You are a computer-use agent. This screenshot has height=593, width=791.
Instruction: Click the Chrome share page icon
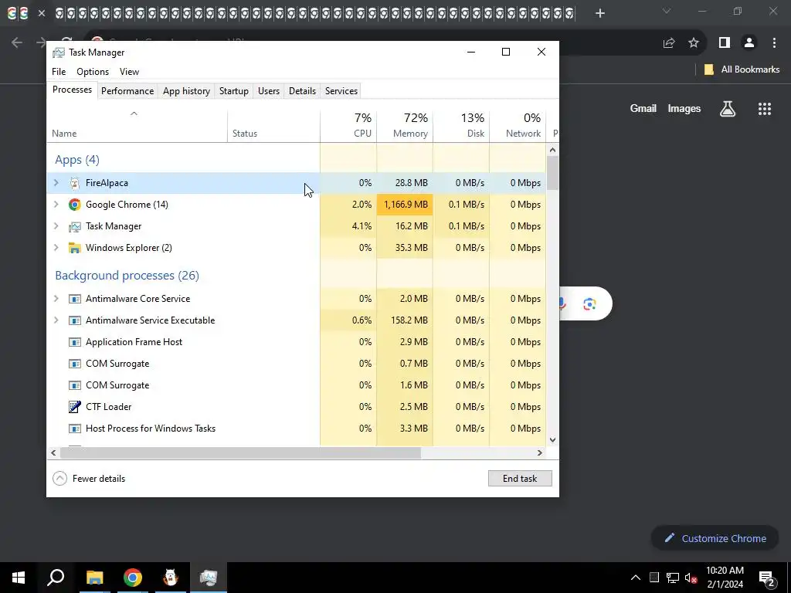pyautogui.click(x=669, y=43)
